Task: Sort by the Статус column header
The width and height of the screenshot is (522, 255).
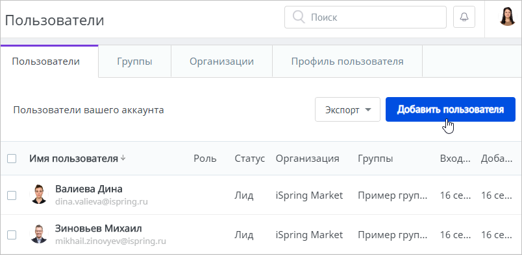Action: pyautogui.click(x=250, y=159)
